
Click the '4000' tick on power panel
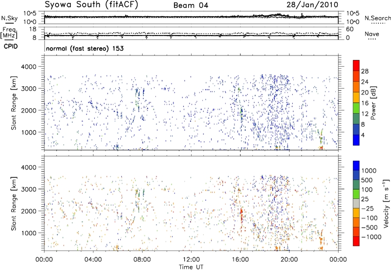[29, 67]
